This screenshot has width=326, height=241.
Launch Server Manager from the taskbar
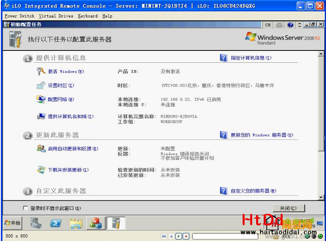(x=36, y=223)
